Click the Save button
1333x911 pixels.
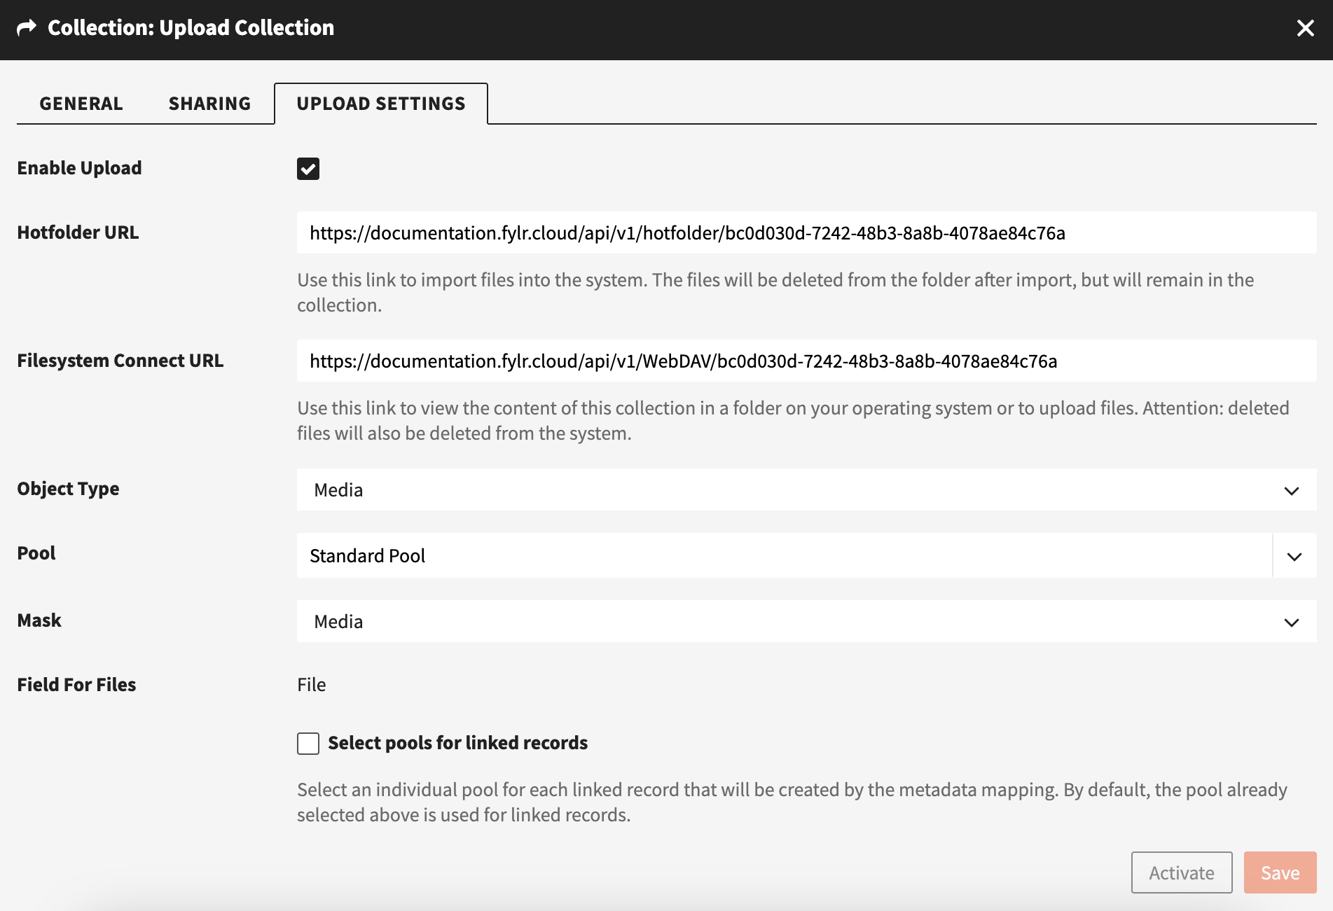pyautogui.click(x=1280, y=872)
